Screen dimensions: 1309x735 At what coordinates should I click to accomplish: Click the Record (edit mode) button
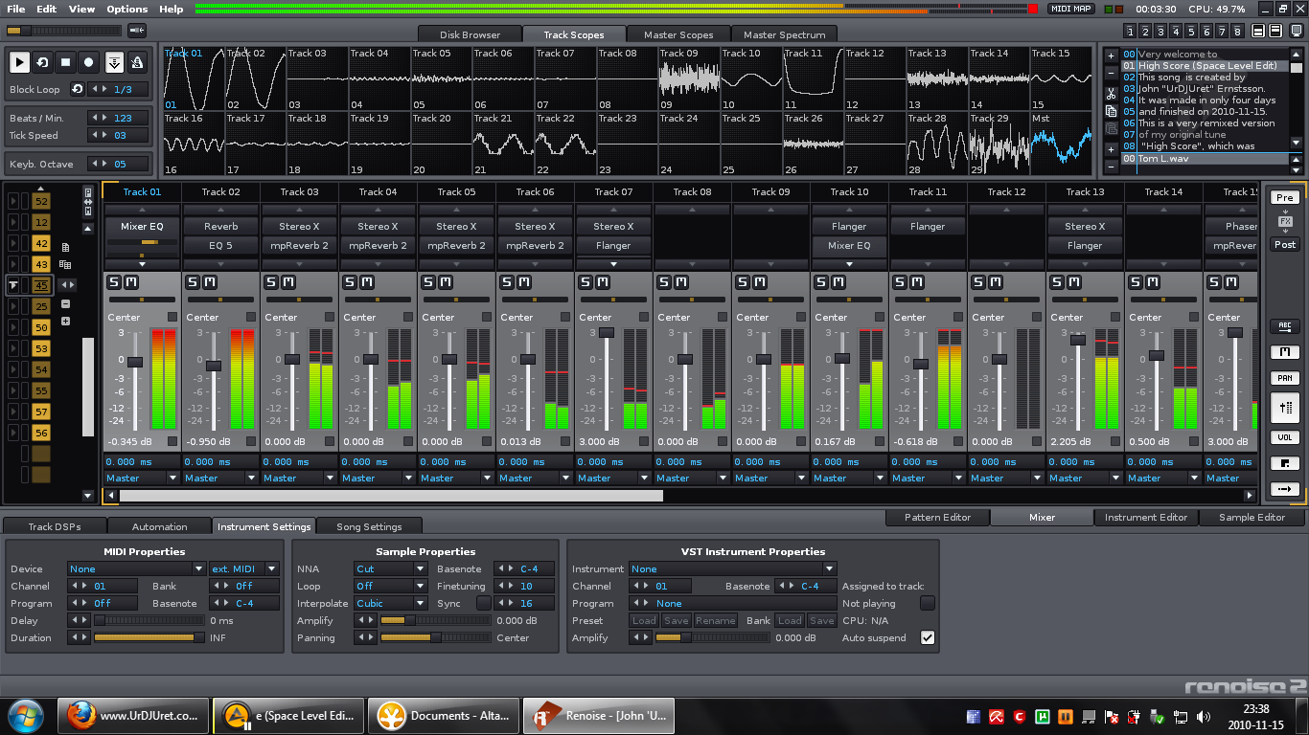point(89,62)
